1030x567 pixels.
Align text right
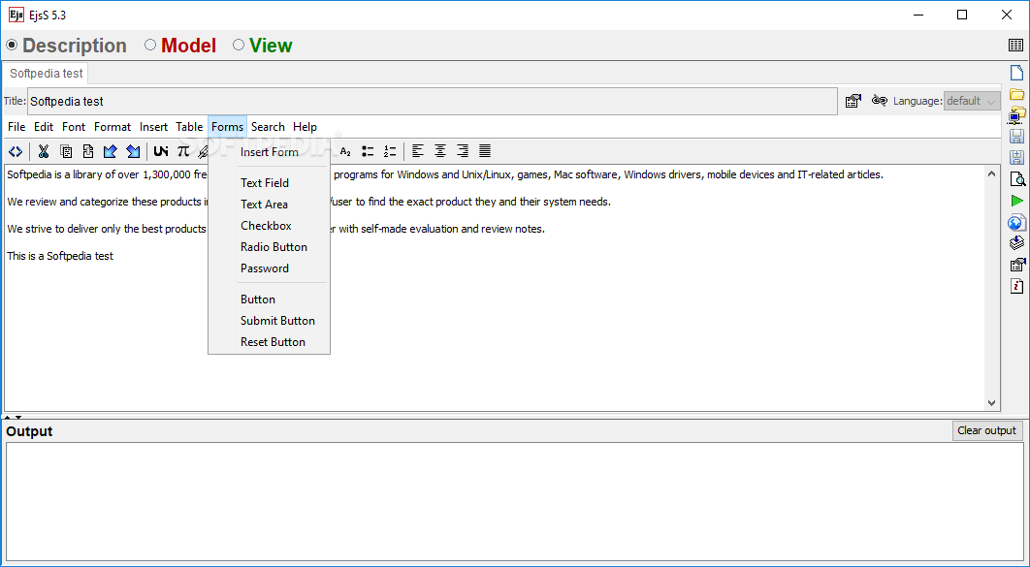pos(463,151)
